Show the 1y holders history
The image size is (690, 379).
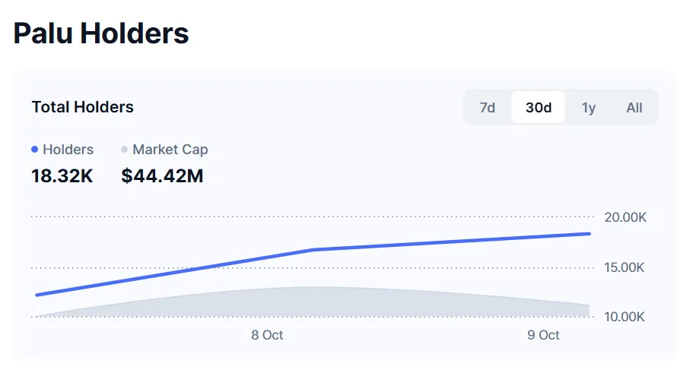589,108
